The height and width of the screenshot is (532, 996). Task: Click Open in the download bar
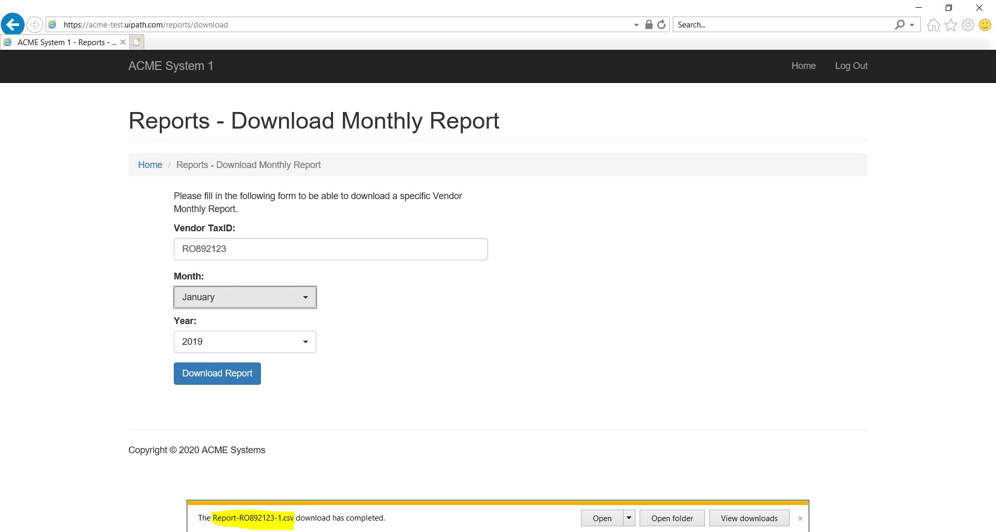(x=602, y=518)
